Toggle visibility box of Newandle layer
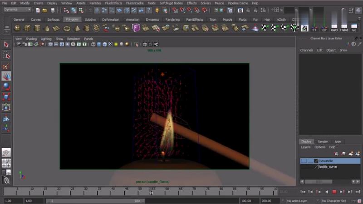Image resolution: width=363 pixels, height=204 pixels. 304,161
